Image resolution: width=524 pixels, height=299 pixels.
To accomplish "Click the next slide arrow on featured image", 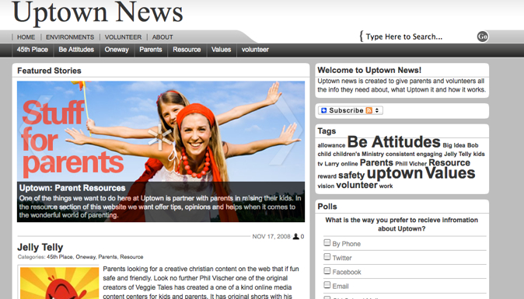I will 286,130.
